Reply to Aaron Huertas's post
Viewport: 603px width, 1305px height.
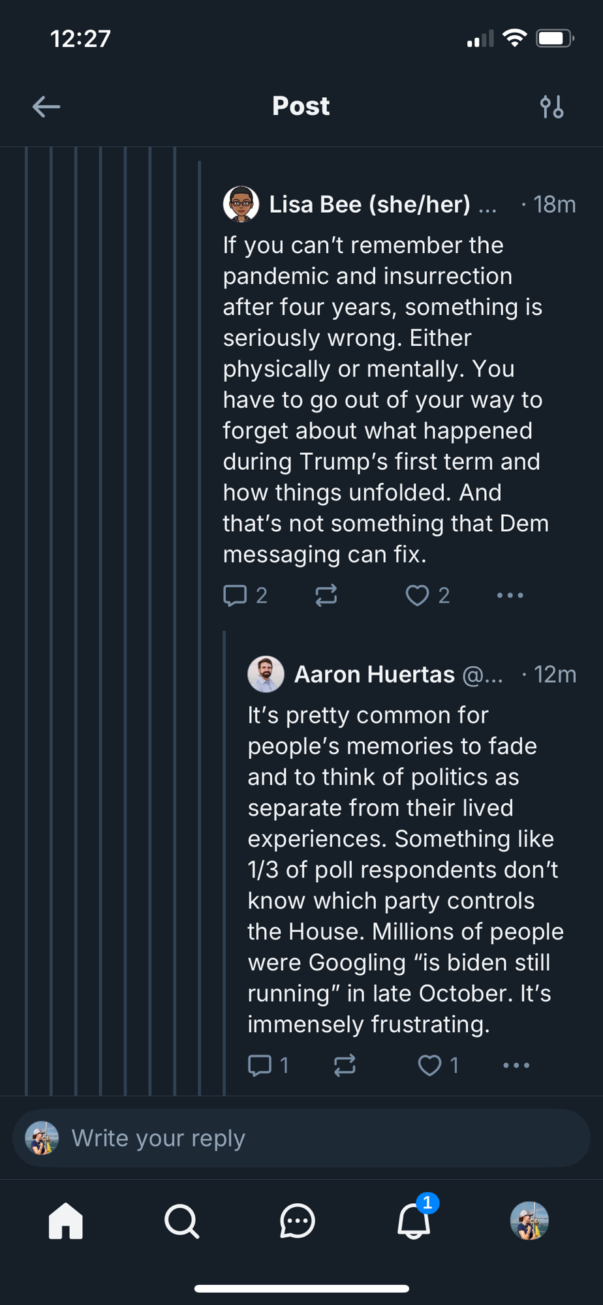pos(260,1065)
